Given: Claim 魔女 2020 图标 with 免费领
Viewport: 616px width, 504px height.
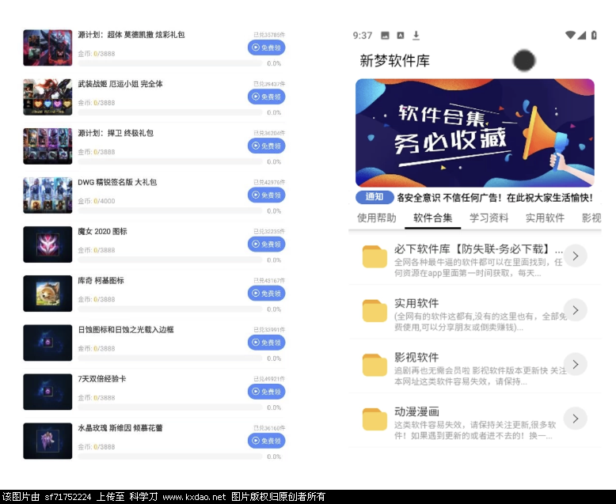Looking at the screenshot, I should (266, 244).
